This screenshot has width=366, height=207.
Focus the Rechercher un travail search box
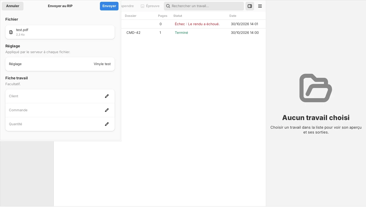point(204,6)
